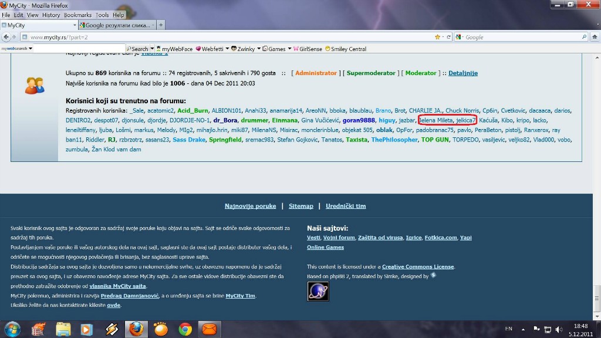Open Creative Commons License link
The height and width of the screenshot is (338, 601).
pyautogui.click(x=418, y=267)
